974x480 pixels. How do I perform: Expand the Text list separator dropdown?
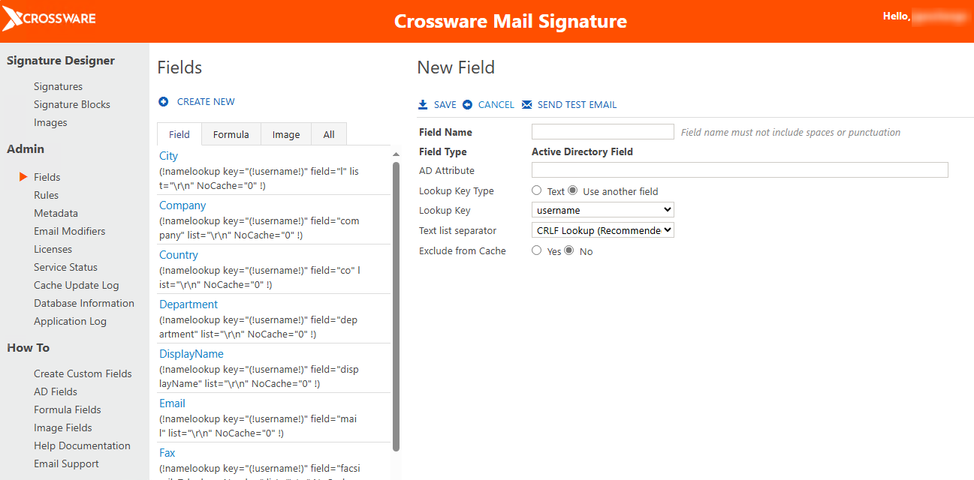pos(602,230)
